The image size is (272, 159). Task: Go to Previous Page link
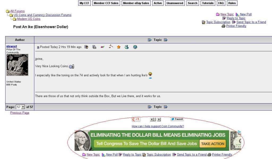(20, 113)
